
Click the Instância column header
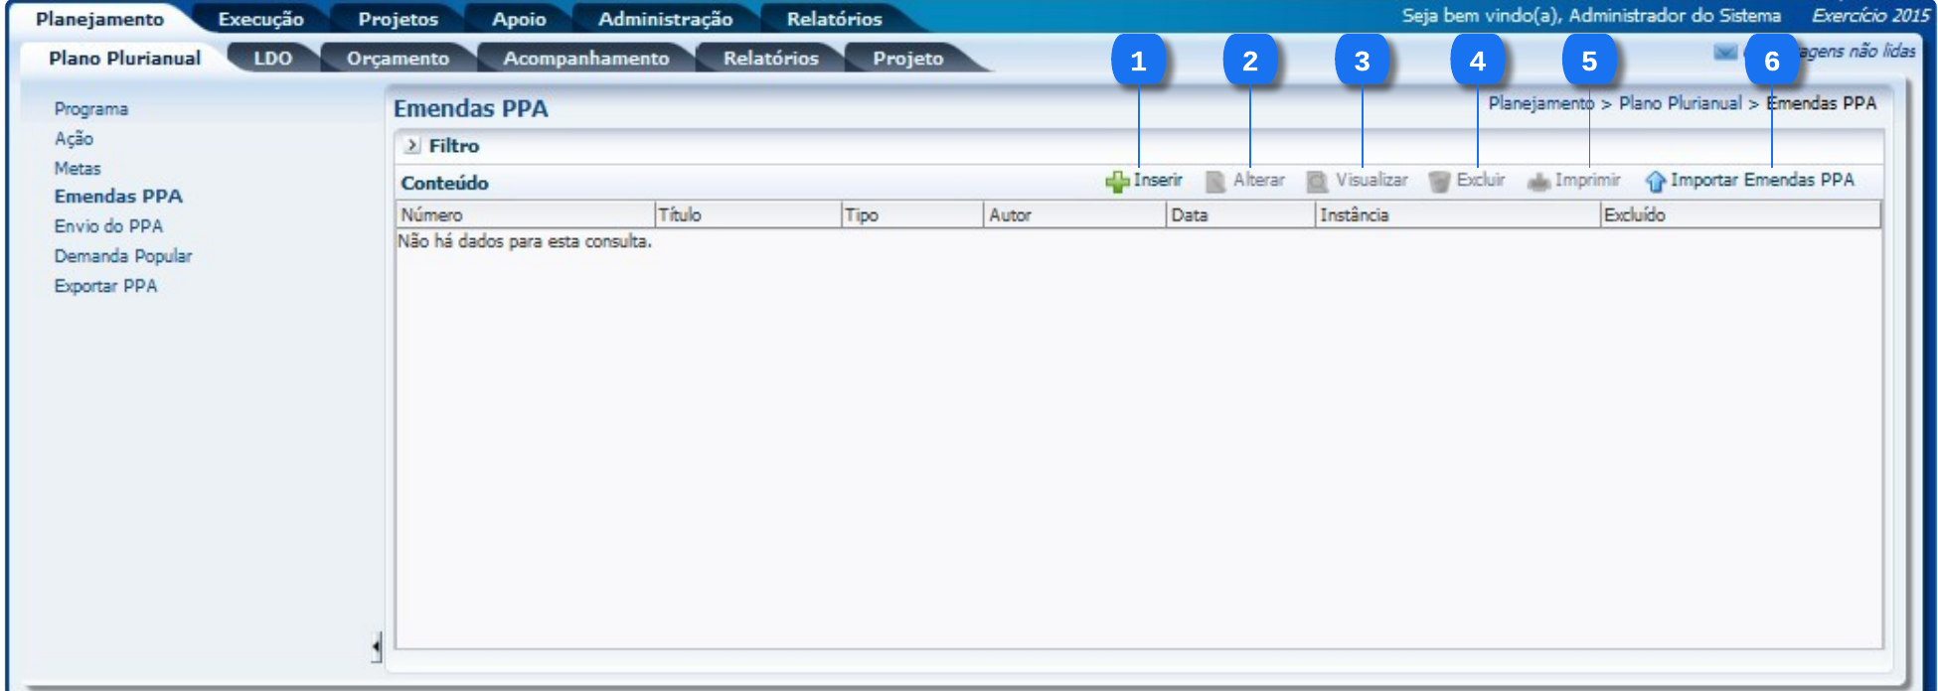[x=1354, y=214]
